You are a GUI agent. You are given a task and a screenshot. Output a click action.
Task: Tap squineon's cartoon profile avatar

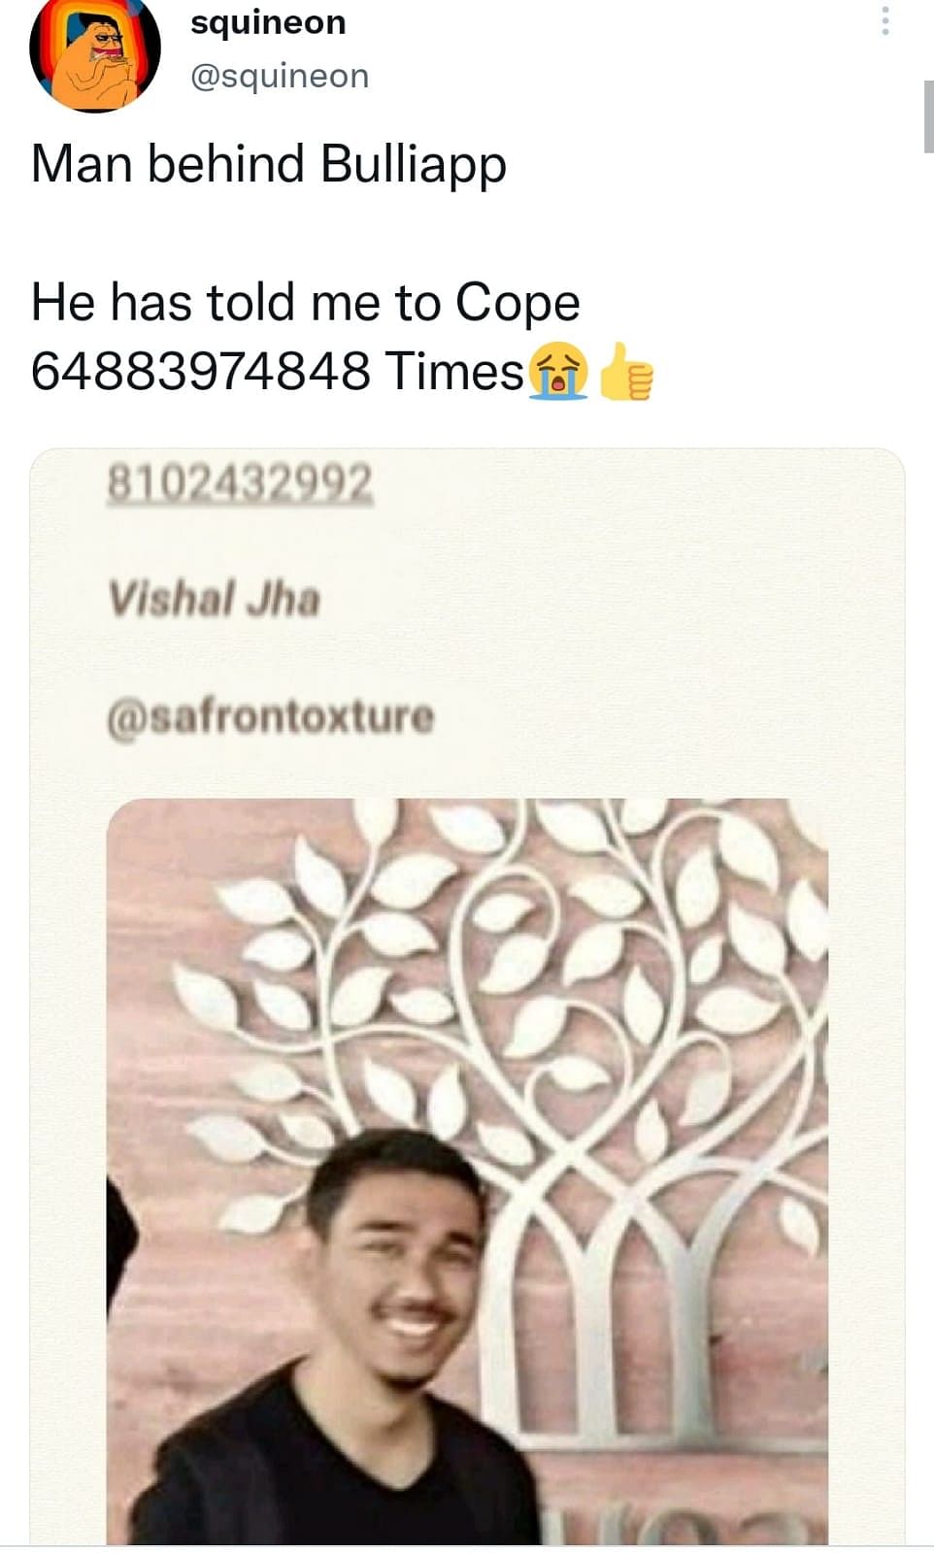click(95, 52)
